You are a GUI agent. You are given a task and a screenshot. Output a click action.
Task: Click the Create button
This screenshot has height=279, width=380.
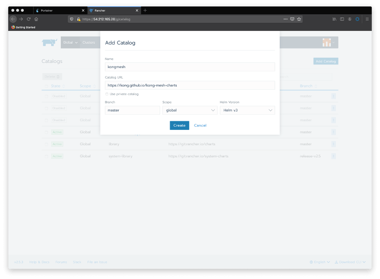(179, 125)
